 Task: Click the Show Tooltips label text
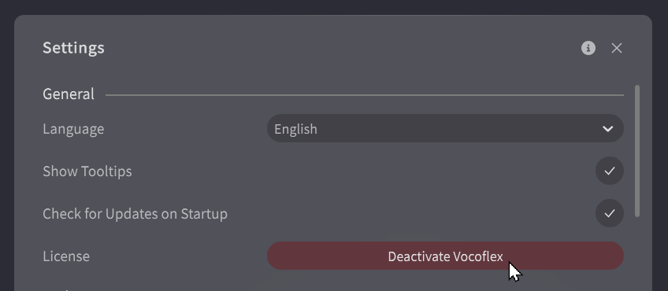[87, 171]
